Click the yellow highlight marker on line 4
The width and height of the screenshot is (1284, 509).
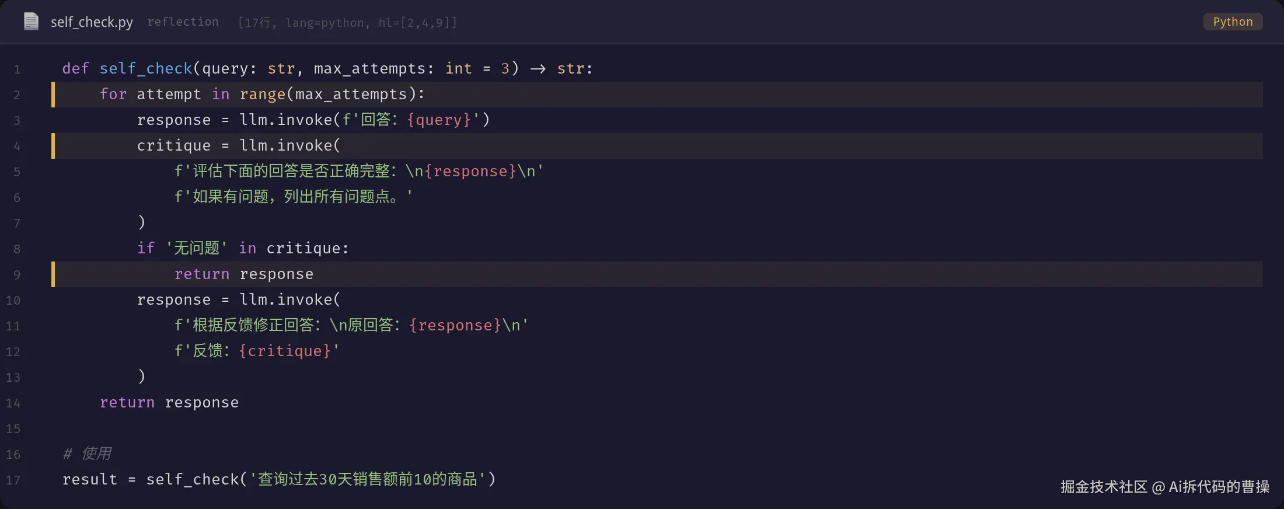tap(53, 146)
